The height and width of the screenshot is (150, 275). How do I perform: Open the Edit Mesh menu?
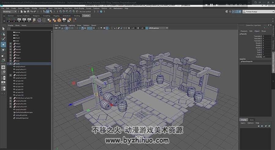(58, 8)
